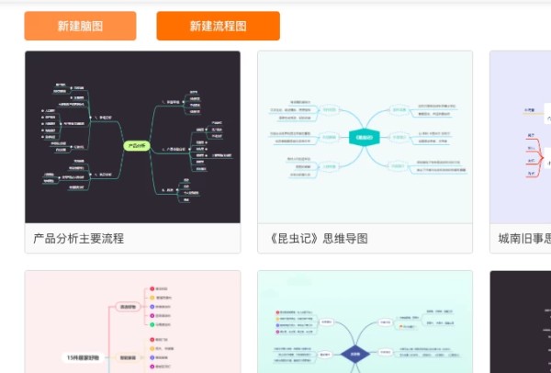Click the top pink branch box in 15件居家好物 map
The width and height of the screenshot is (551, 373).
(x=128, y=307)
